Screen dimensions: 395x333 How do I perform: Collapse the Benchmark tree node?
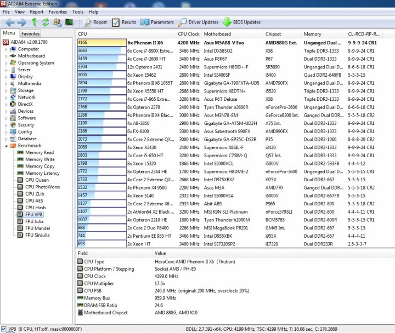click(6, 146)
